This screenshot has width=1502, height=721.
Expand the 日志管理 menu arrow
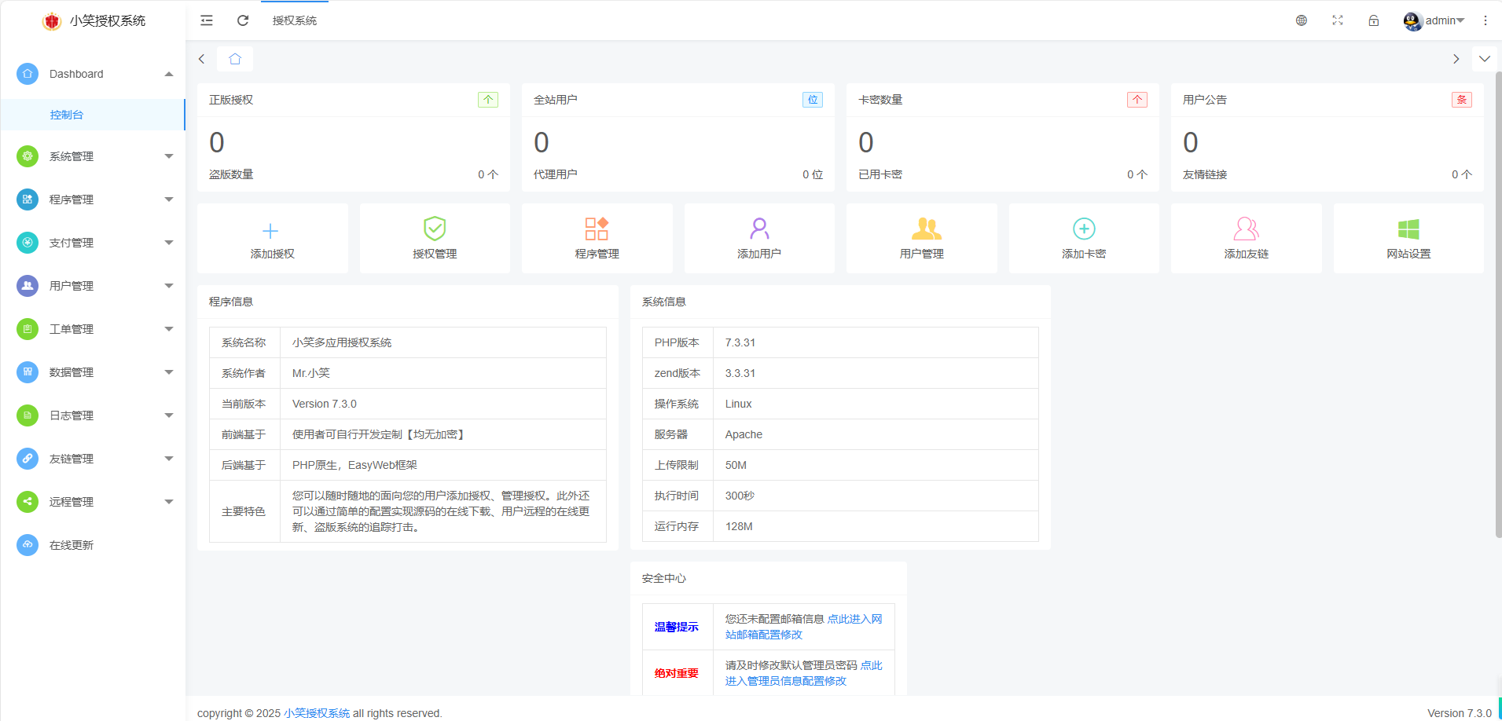[x=169, y=415]
